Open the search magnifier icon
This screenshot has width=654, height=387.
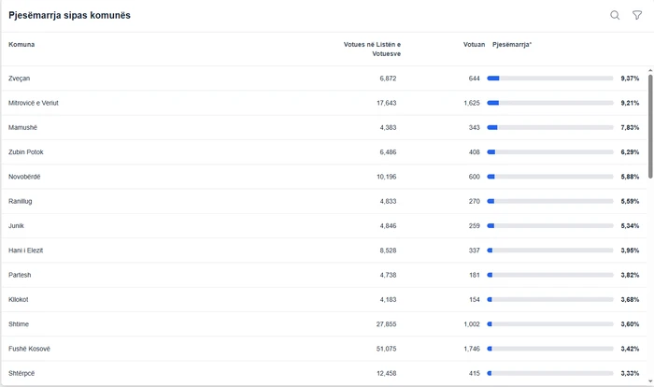pyautogui.click(x=615, y=15)
